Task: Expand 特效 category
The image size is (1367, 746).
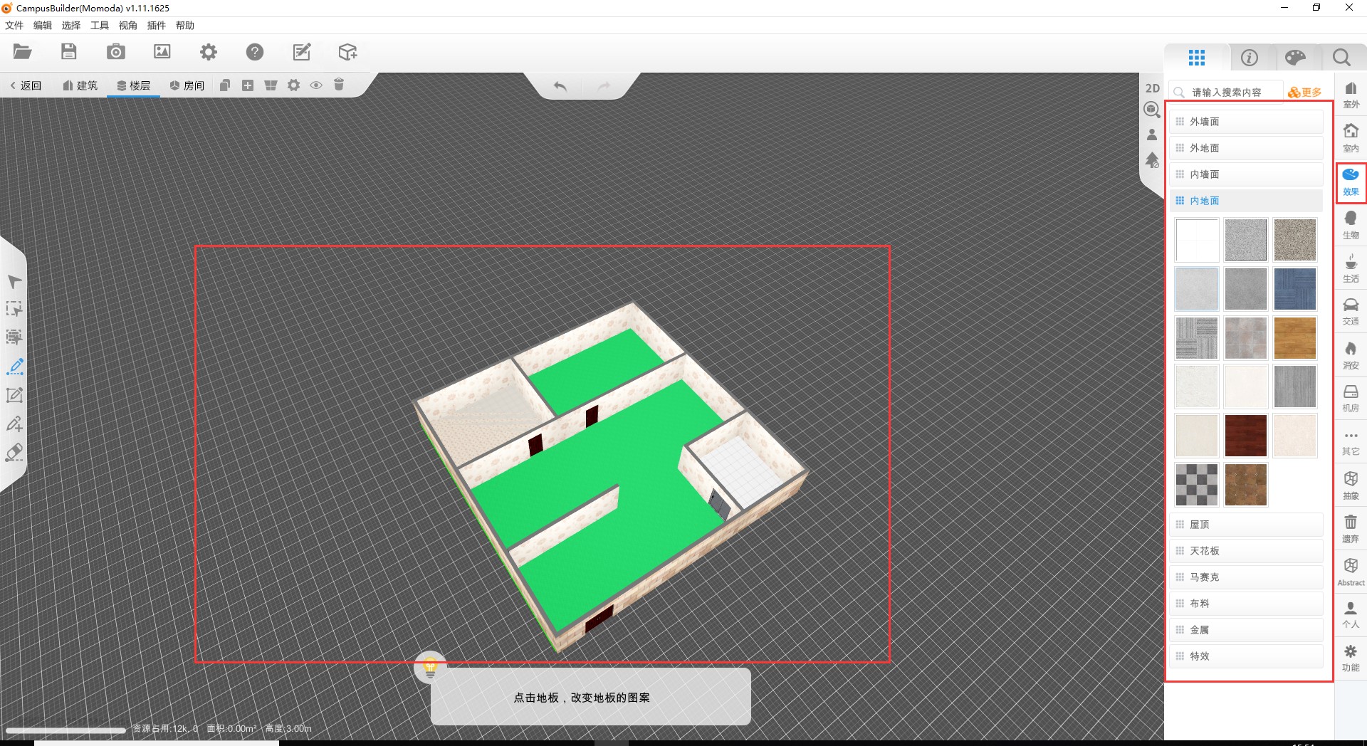Action: [x=1246, y=656]
